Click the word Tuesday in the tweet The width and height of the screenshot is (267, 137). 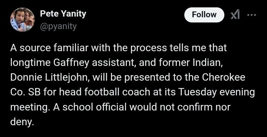click(x=198, y=93)
